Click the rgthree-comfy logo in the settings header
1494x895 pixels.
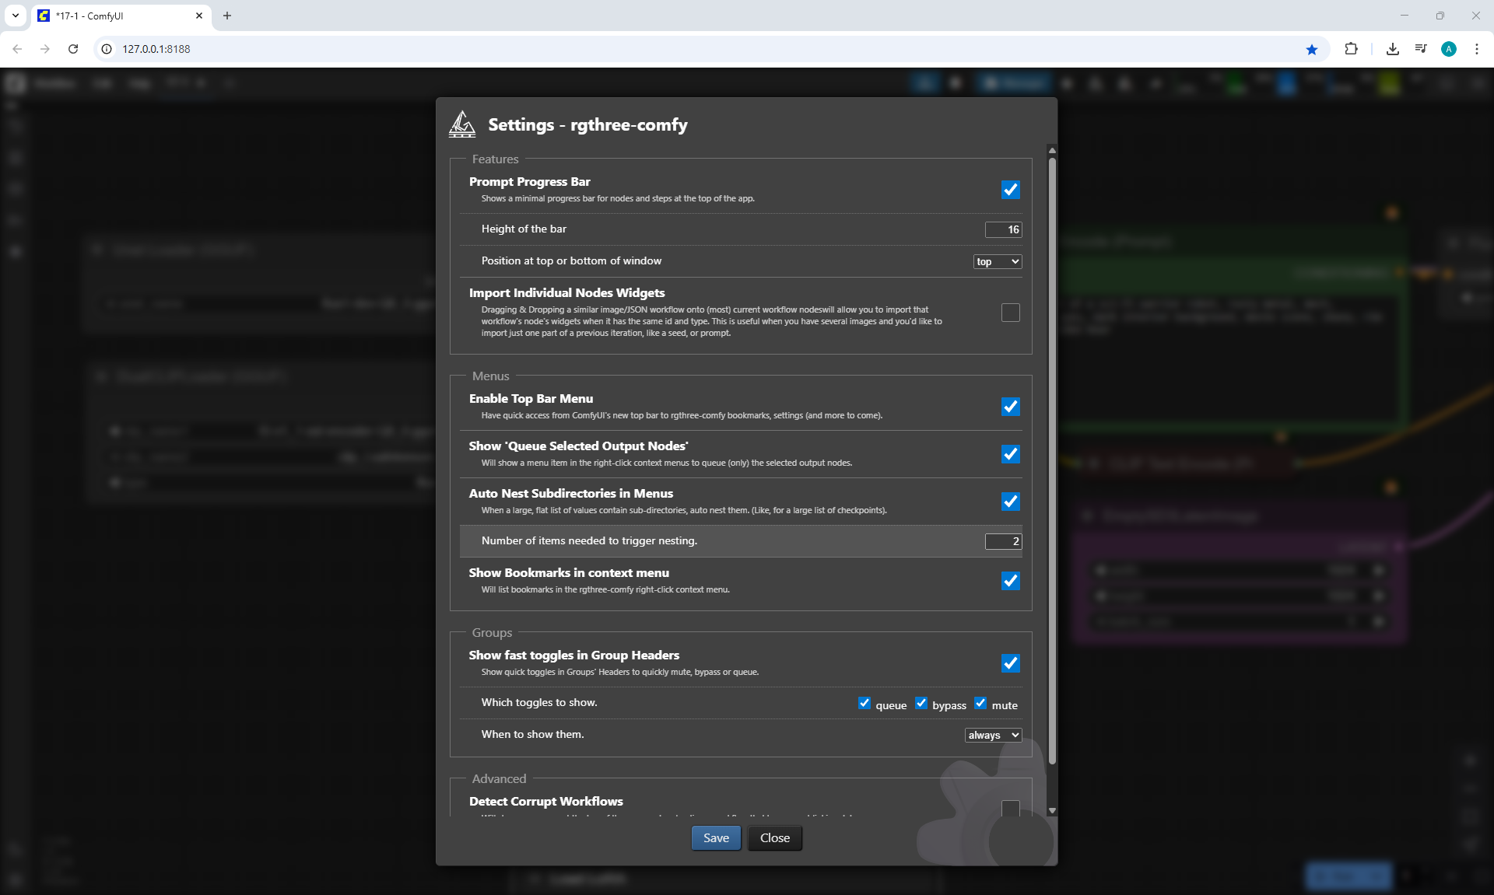[462, 124]
